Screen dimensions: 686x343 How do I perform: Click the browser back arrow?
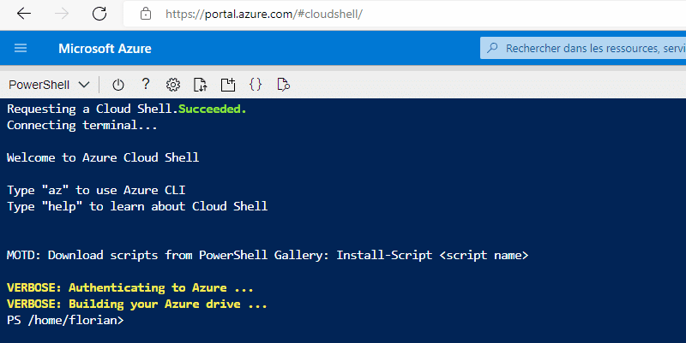pos(24,14)
